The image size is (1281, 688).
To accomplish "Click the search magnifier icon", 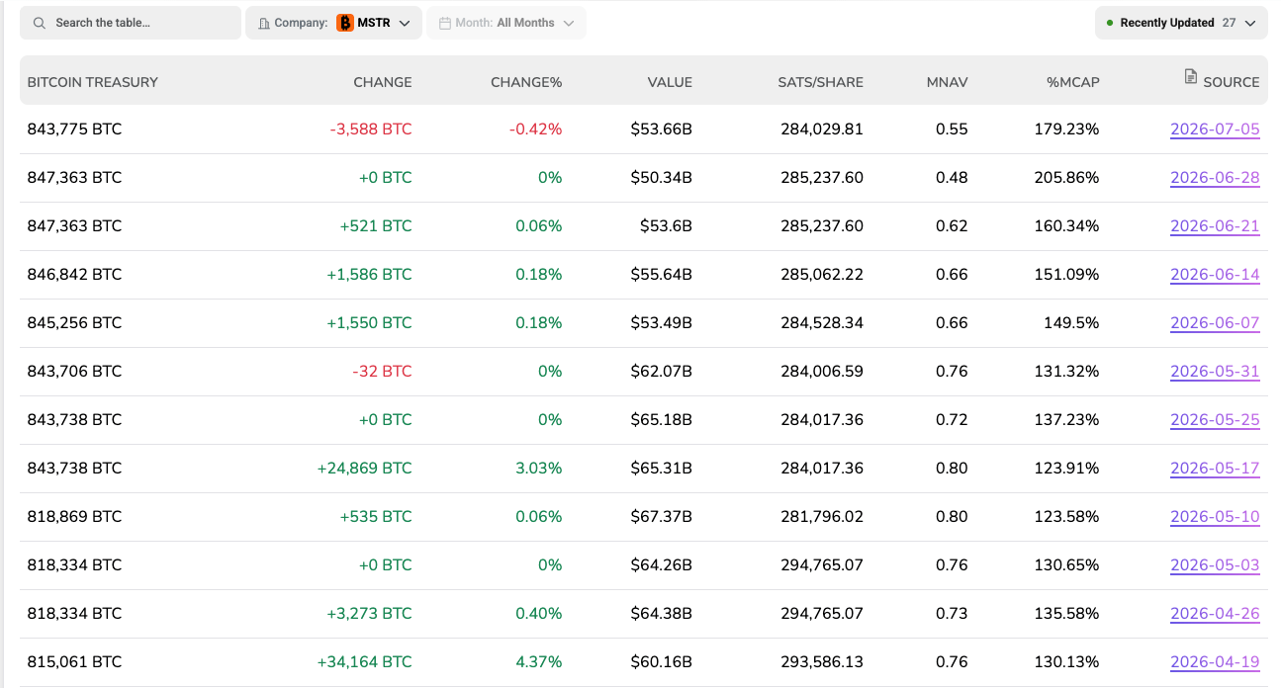I will click(40, 23).
